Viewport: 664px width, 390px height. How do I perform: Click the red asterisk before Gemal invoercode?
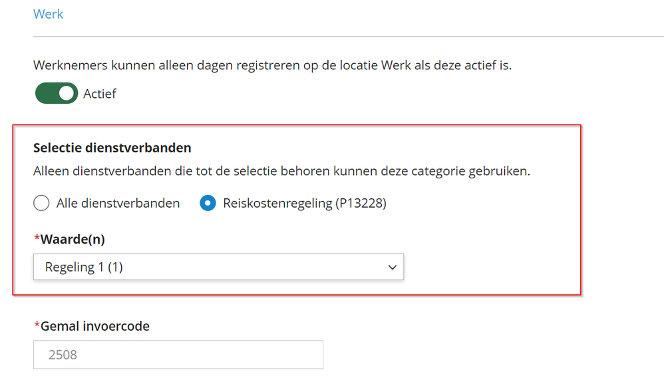pos(37,325)
